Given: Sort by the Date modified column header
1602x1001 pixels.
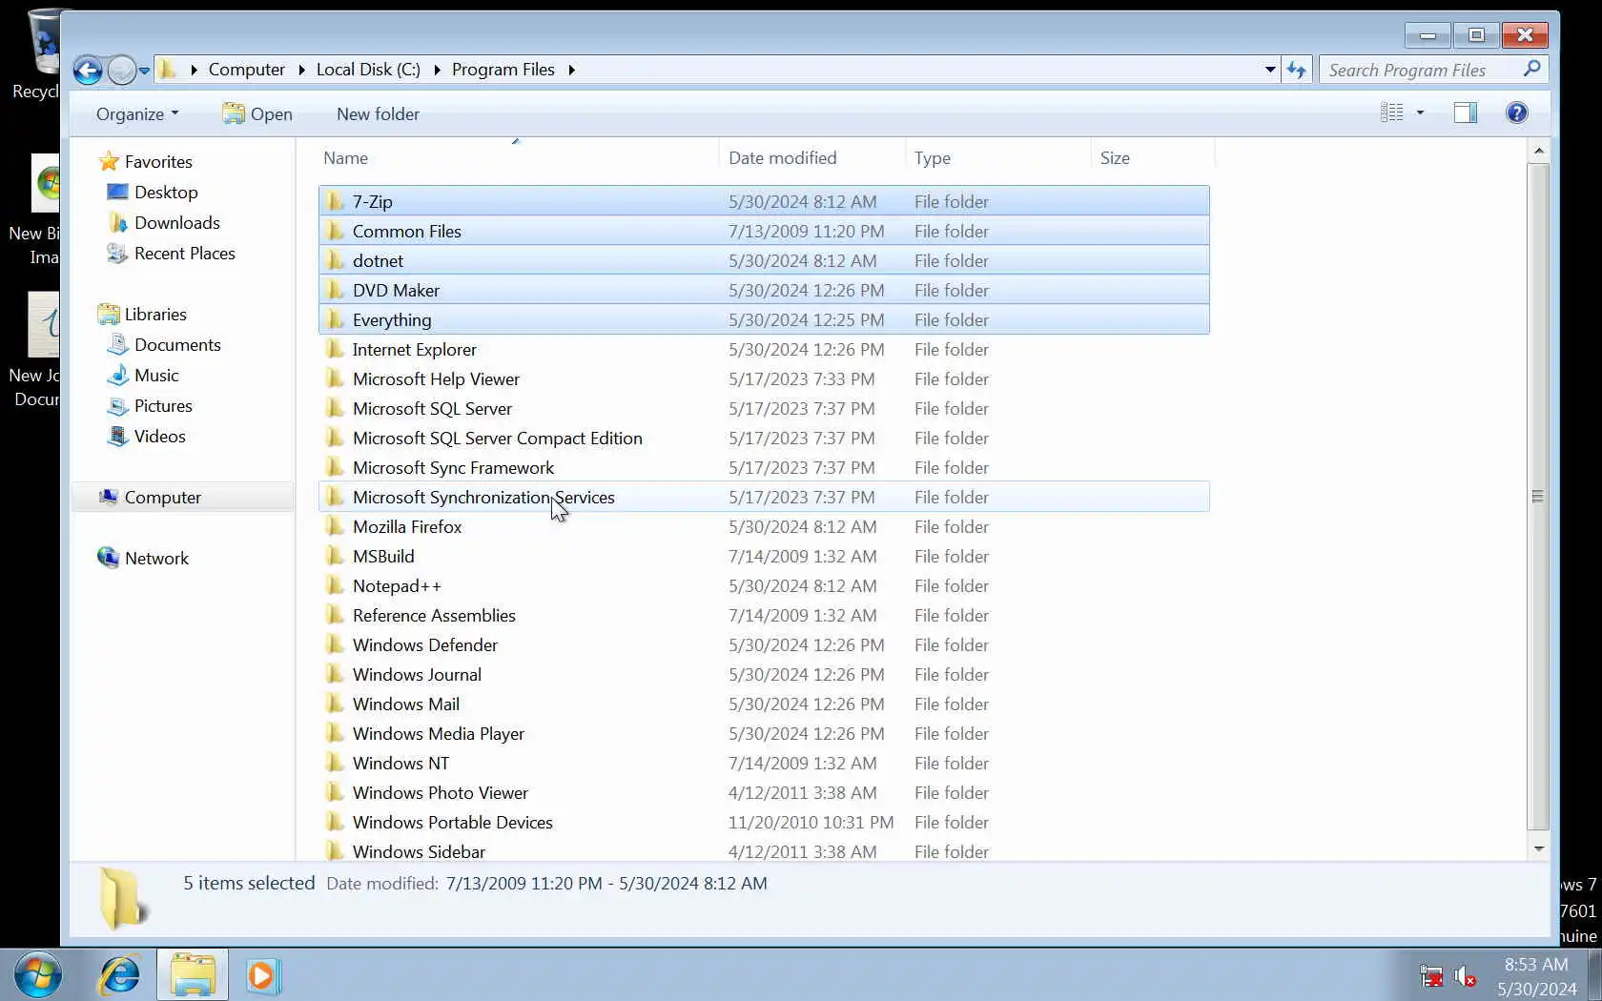Looking at the screenshot, I should click(x=811, y=158).
